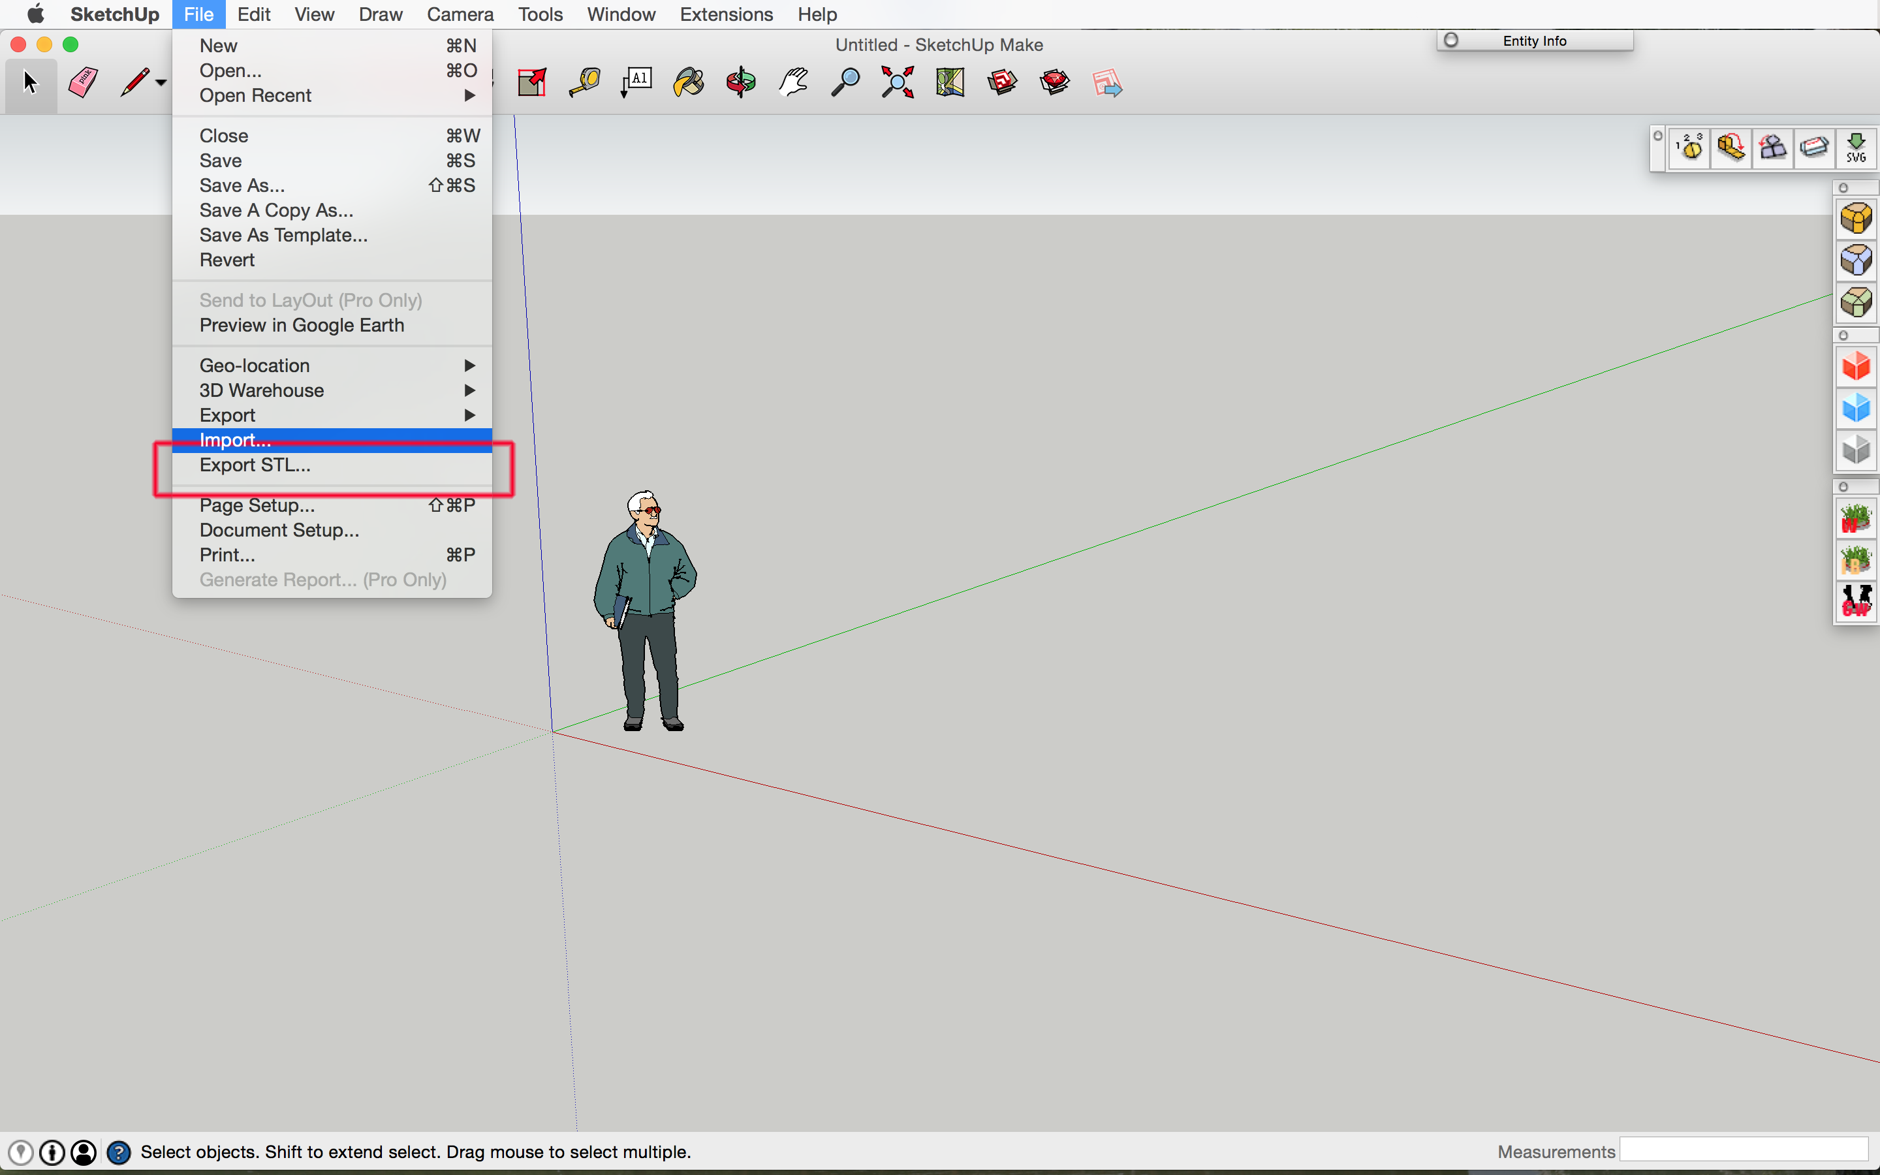Select the Zoom Extents tool
The width and height of the screenshot is (1880, 1175).
(x=896, y=84)
